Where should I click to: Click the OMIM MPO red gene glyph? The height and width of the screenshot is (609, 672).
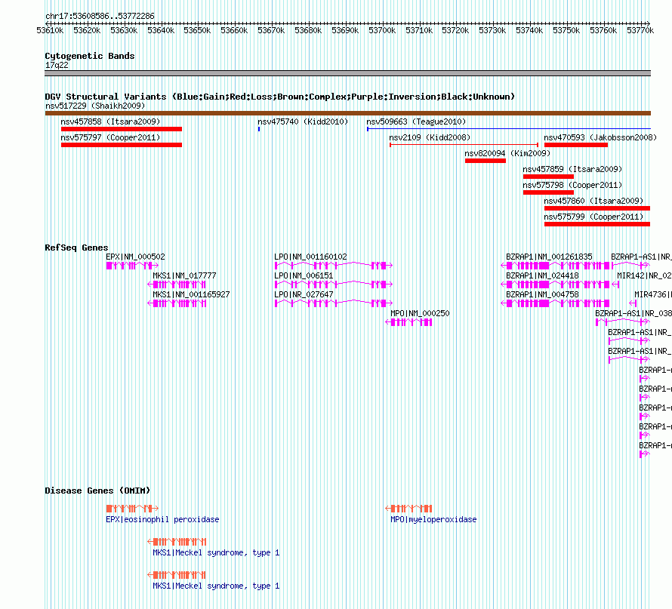[408, 509]
